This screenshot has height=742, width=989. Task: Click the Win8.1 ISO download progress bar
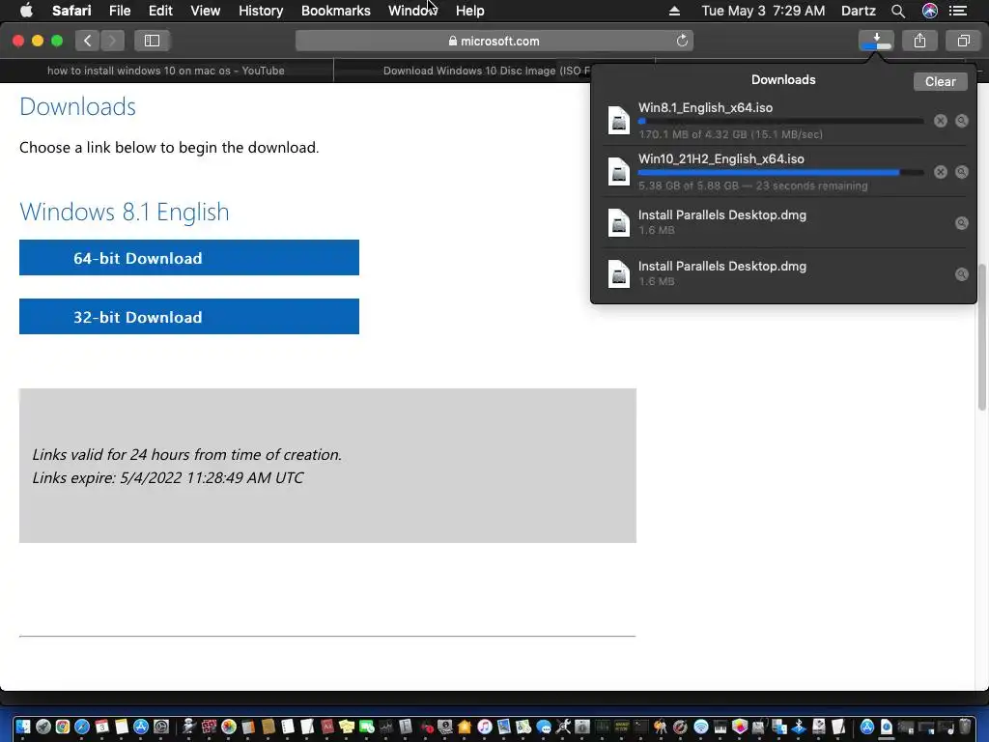click(x=780, y=121)
